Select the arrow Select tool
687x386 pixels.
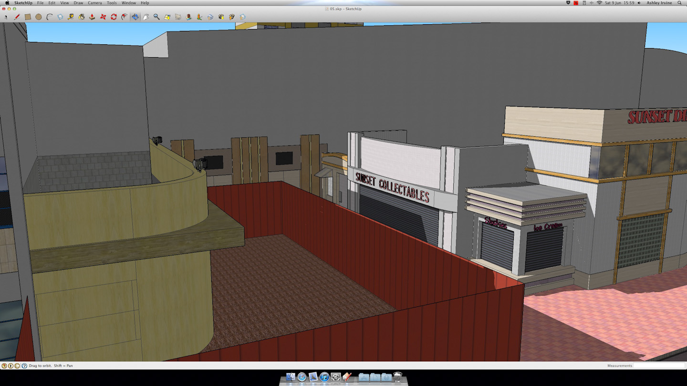6,17
